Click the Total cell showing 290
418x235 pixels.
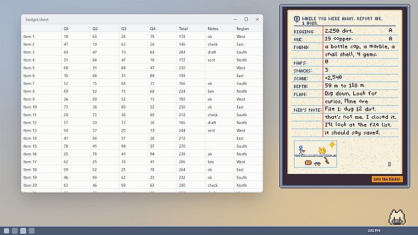click(182, 185)
